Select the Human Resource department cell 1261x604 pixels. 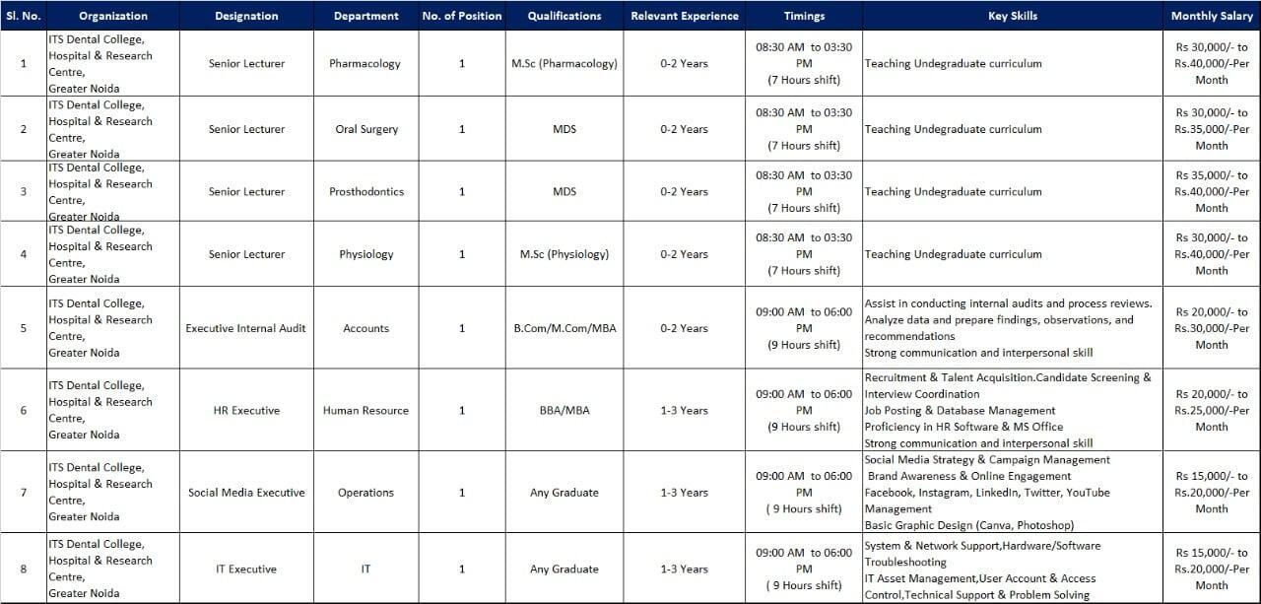pos(365,410)
